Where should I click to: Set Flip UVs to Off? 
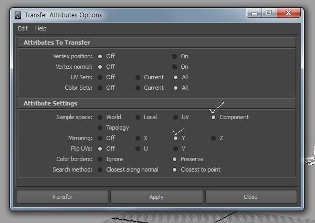tap(100, 148)
